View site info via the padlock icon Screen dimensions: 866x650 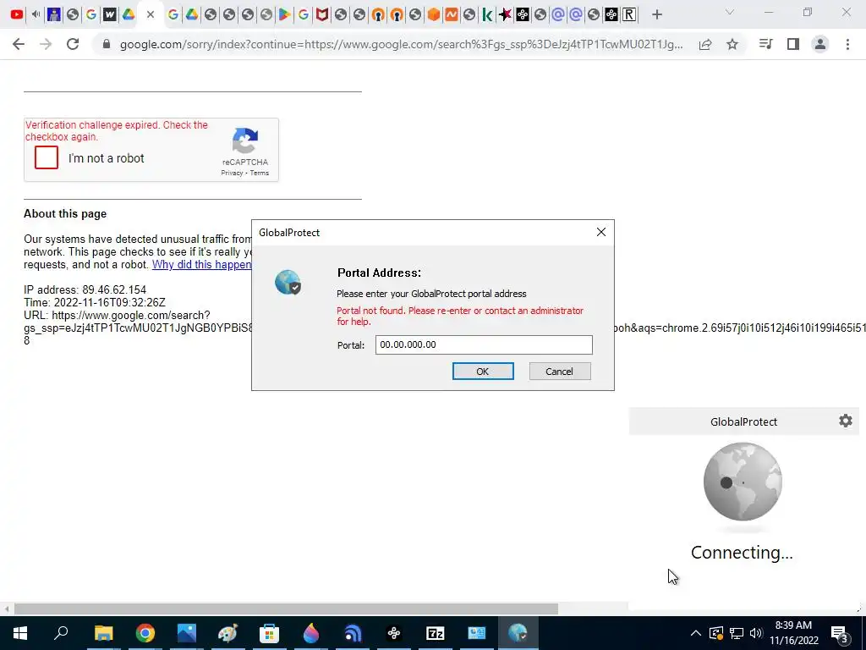(x=107, y=44)
